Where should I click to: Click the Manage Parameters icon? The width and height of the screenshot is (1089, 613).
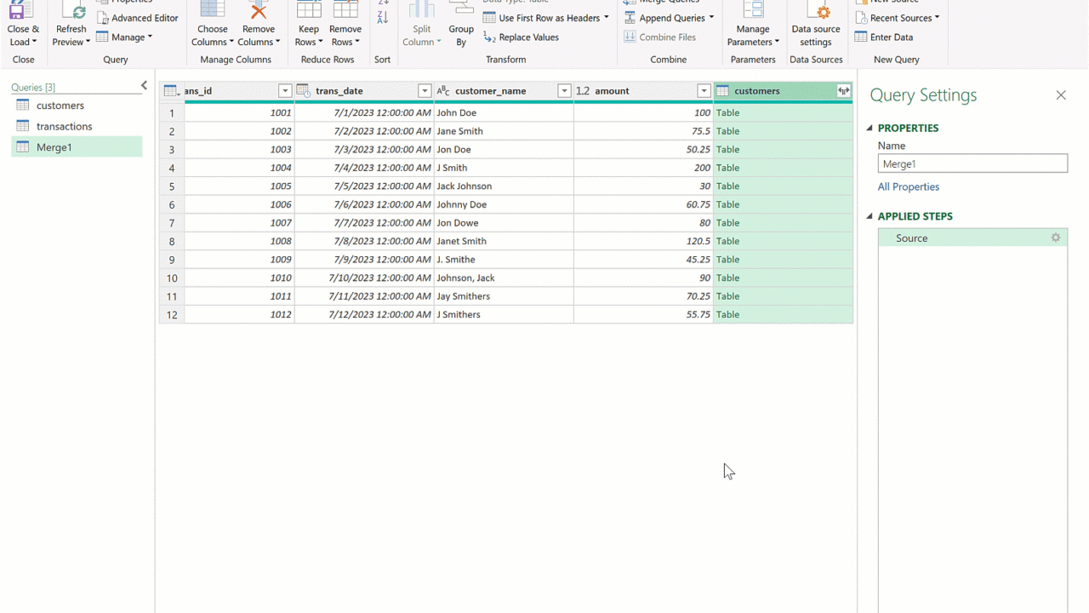click(x=753, y=12)
